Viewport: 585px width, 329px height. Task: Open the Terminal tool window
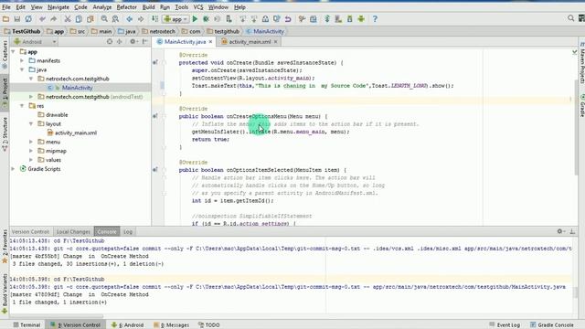coord(27,325)
